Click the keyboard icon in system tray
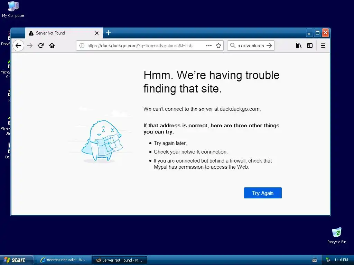Viewport: 354px width, 265px height. (315, 260)
